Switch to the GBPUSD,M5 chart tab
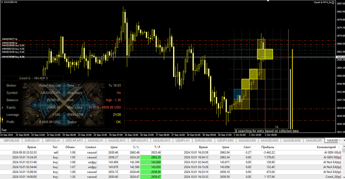Image resolution: width=345 pixels, height=179 pixels. (x=11, y=140)
